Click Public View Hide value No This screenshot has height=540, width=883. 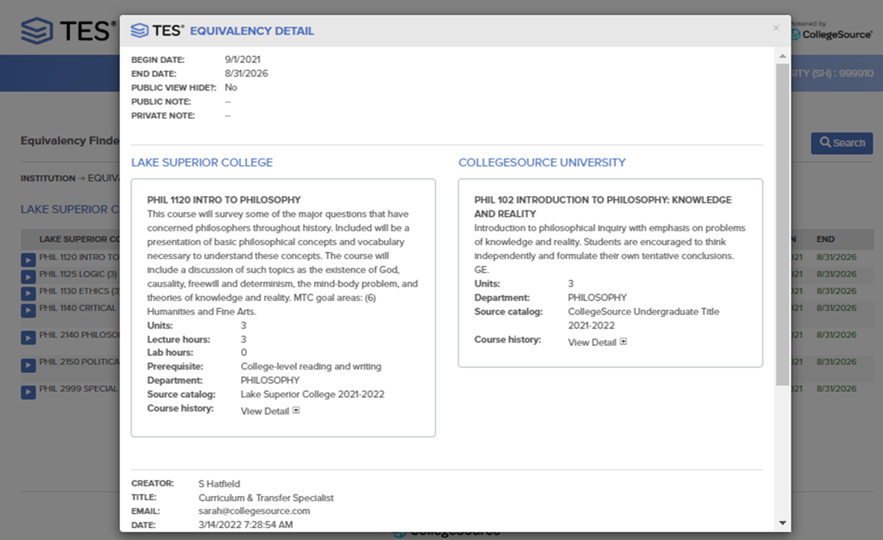(x=231, y=87)
